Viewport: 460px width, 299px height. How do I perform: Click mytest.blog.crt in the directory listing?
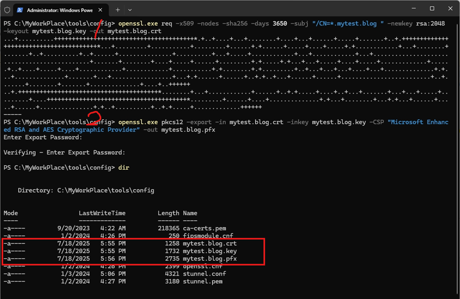[209, 243]
